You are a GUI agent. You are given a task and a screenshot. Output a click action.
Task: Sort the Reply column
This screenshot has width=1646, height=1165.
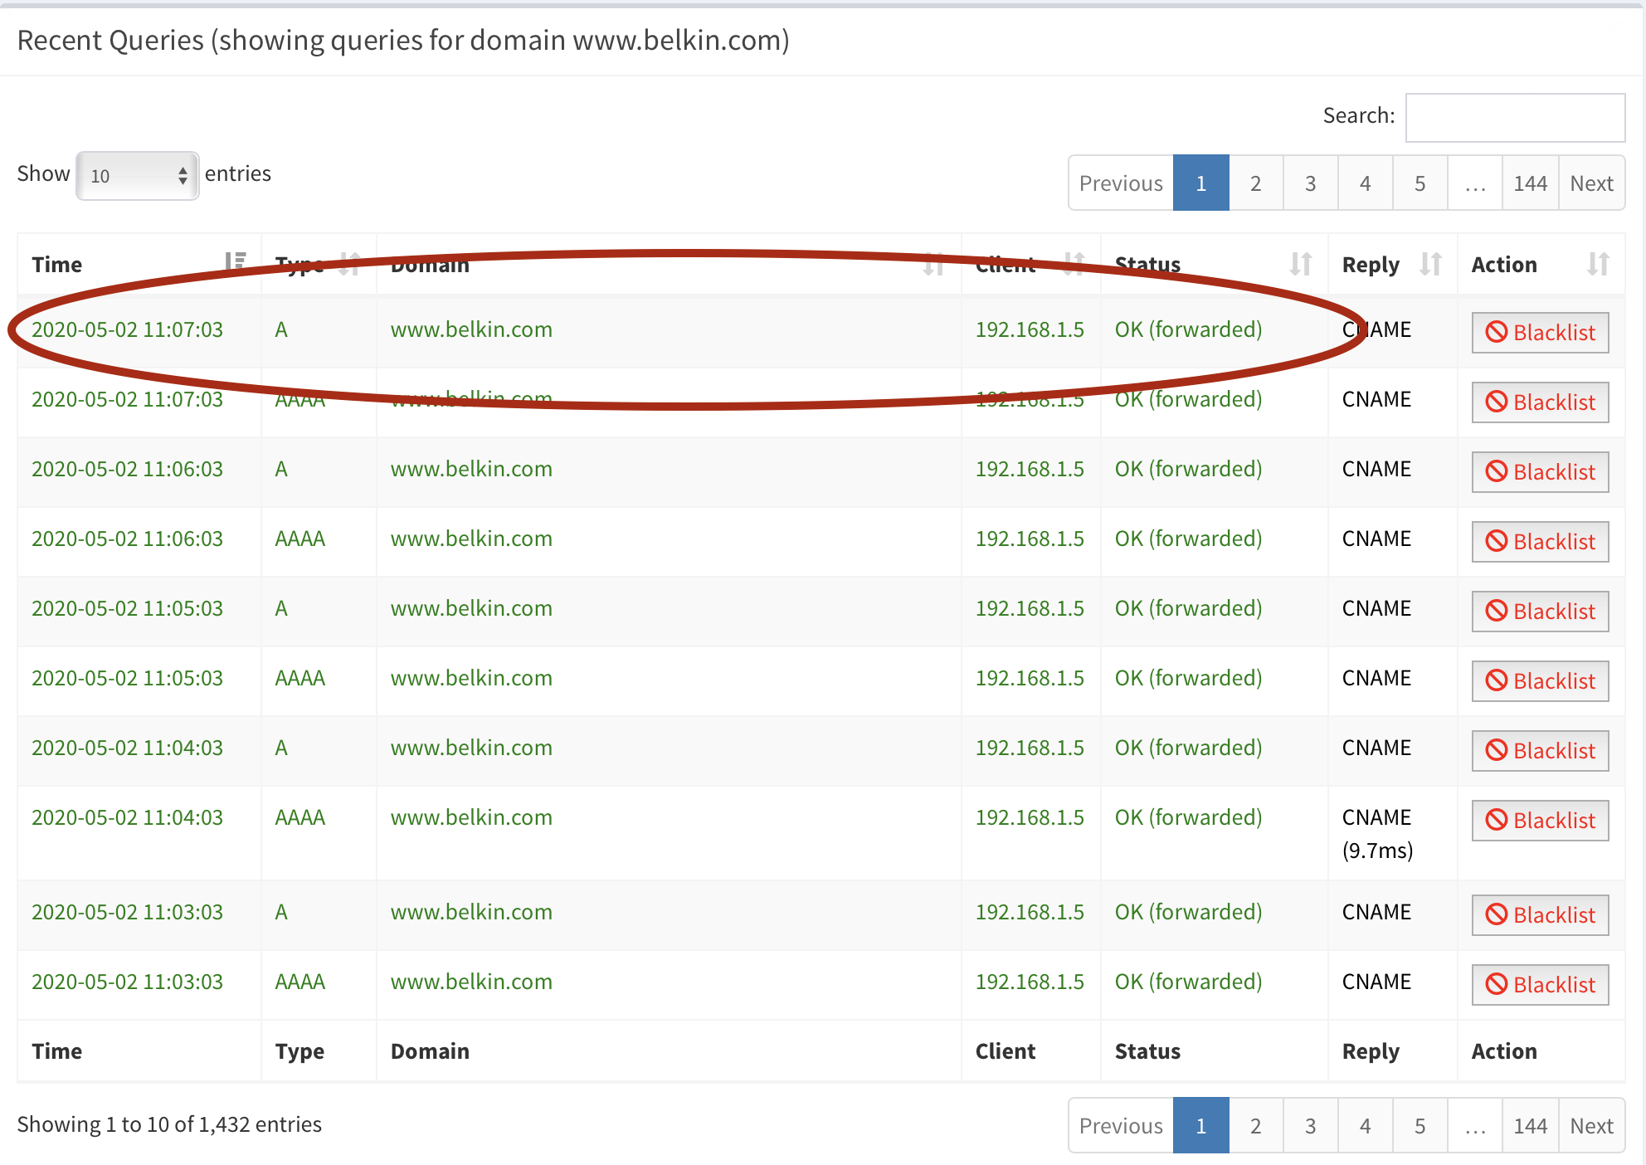(x=1431, y=264)
